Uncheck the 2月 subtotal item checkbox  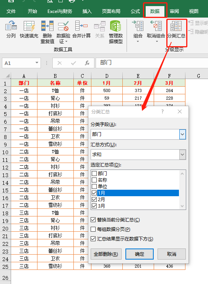(x=94, y=199)
